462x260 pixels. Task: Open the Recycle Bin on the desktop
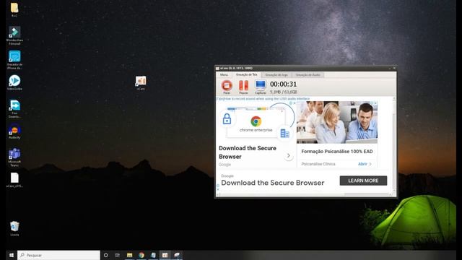tap(14, 228)
